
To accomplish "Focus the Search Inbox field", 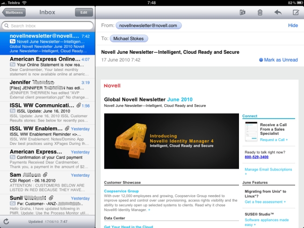I will 48,26.
